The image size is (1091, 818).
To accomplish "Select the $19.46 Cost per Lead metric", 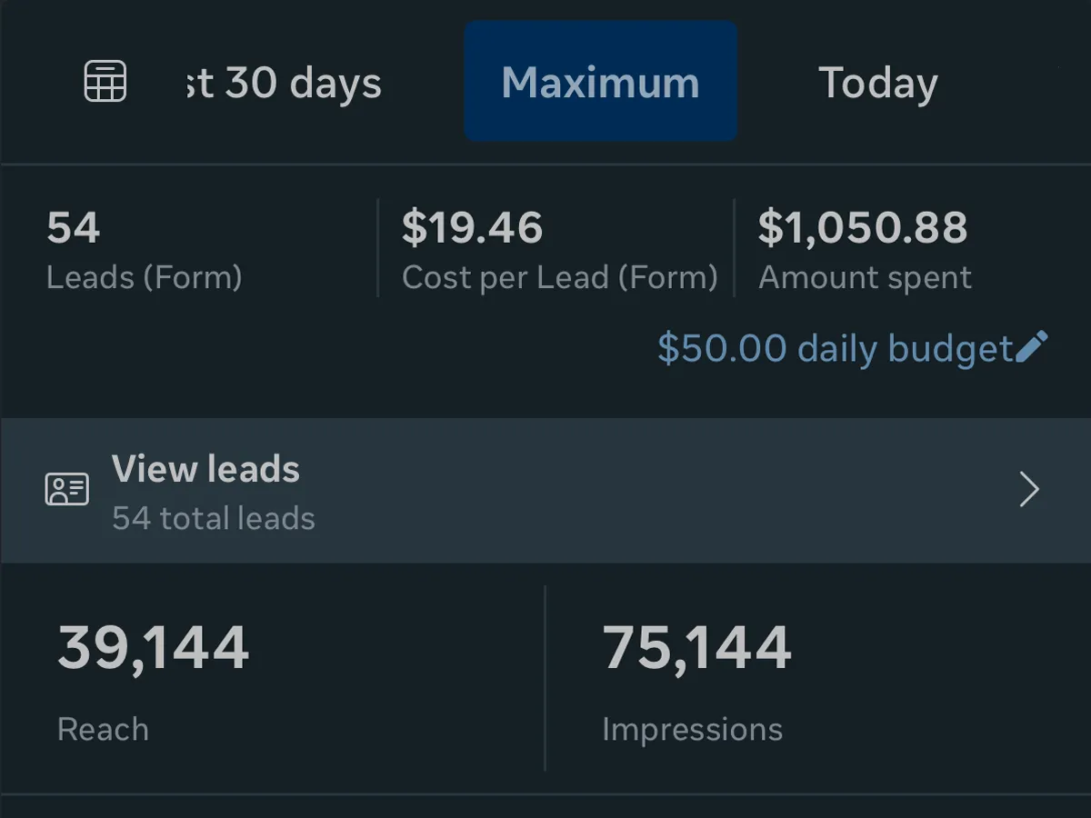I will click(x=560, y=250).
